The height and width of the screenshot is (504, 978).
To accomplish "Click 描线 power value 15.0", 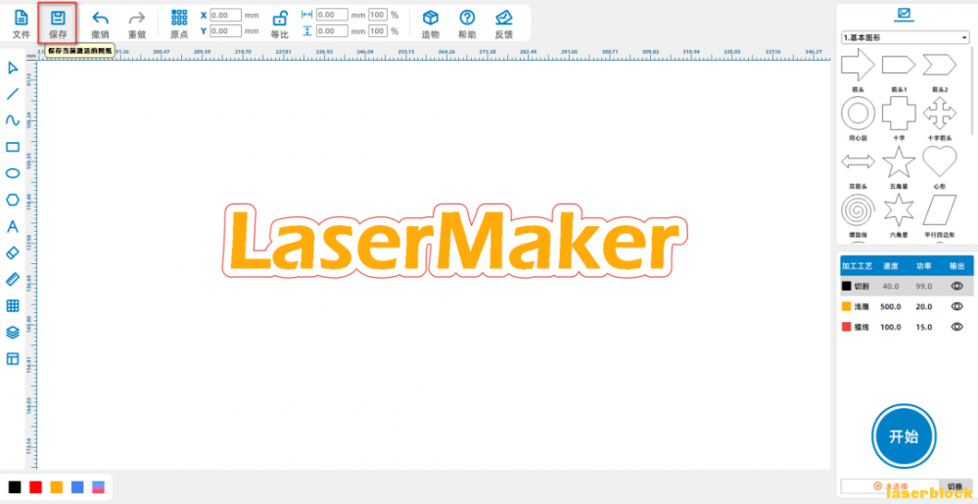I will pos(924,327).
